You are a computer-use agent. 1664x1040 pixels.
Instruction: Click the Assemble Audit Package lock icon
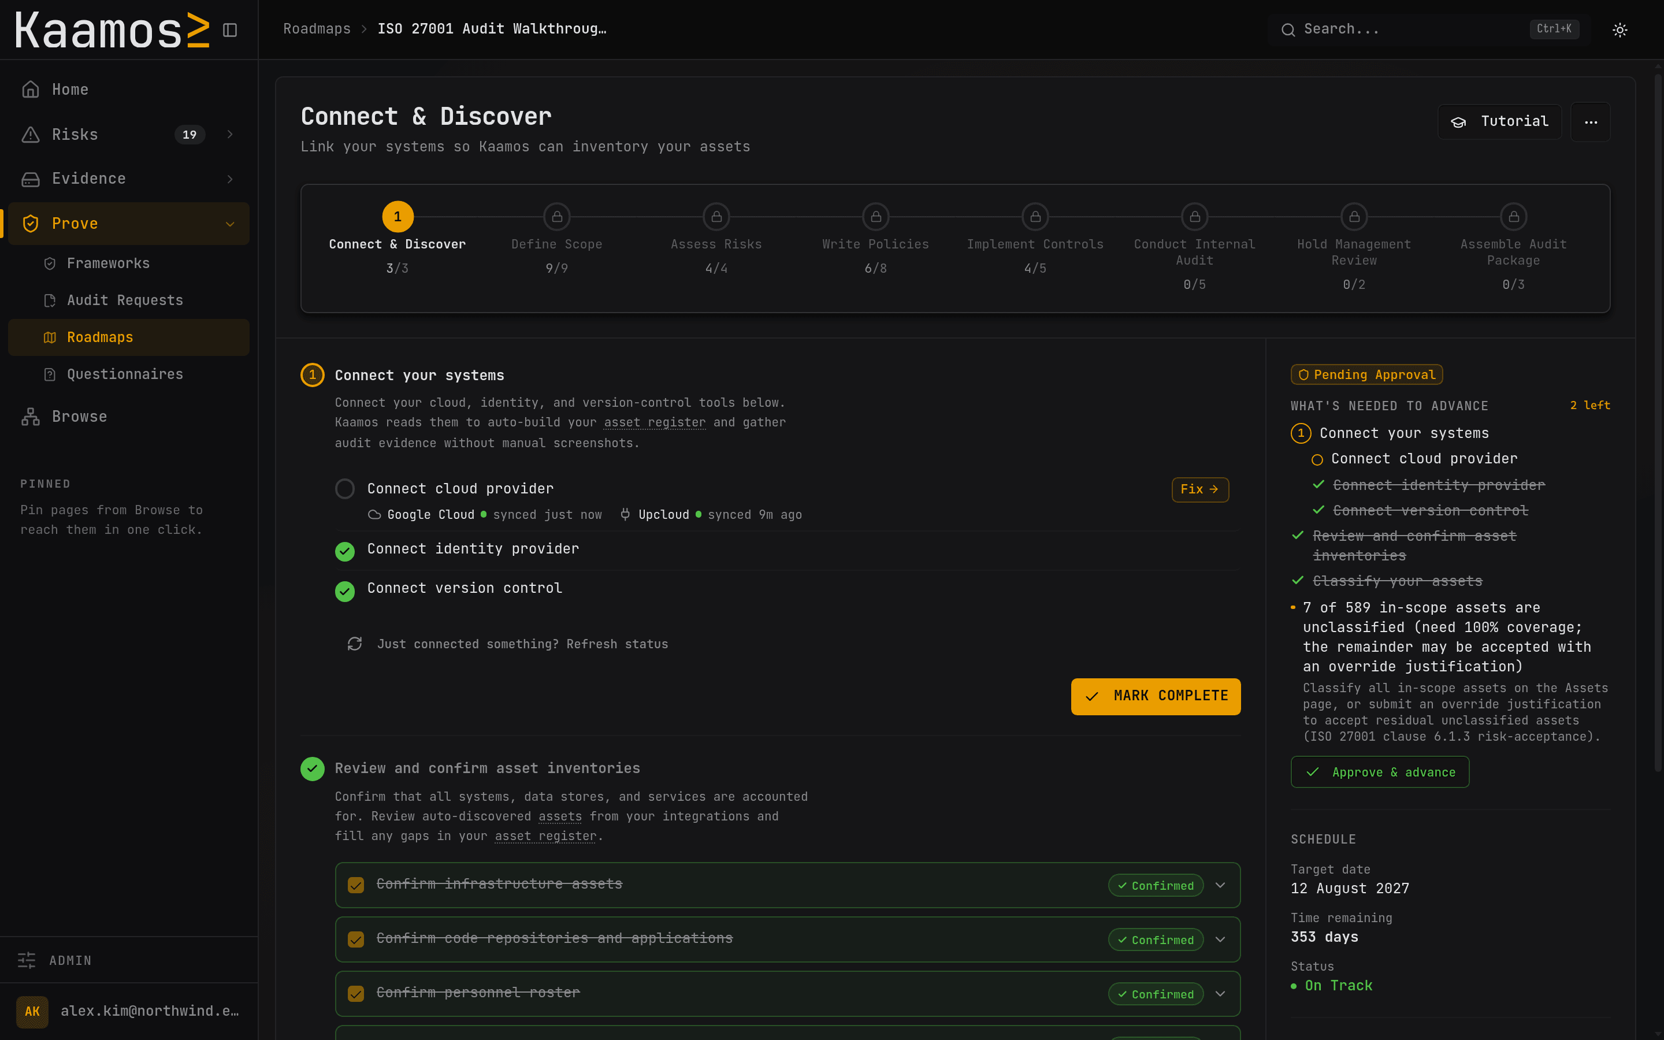(1514, 217)
